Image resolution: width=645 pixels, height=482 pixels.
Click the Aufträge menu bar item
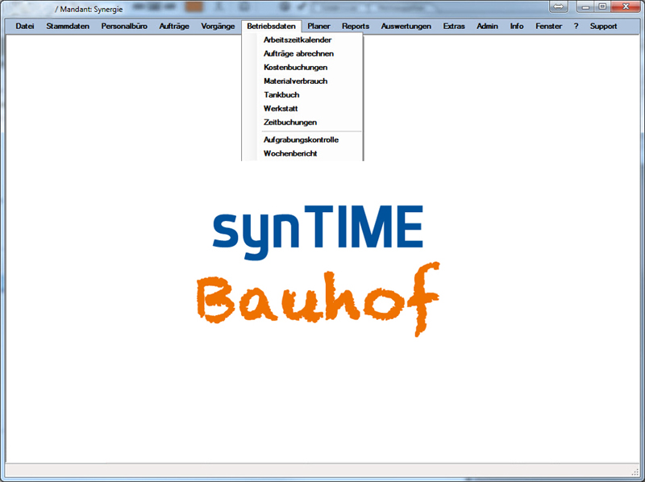[x=174, y=26]
